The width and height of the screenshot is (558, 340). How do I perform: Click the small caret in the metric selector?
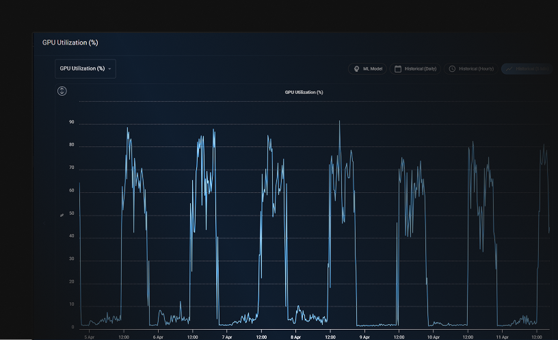point(109,68)
